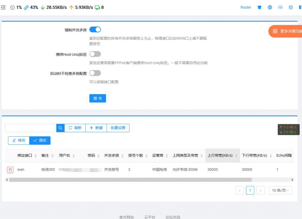Open the 云平台 footer link
This screenshot has height=219, width=302.
[150, 217]
